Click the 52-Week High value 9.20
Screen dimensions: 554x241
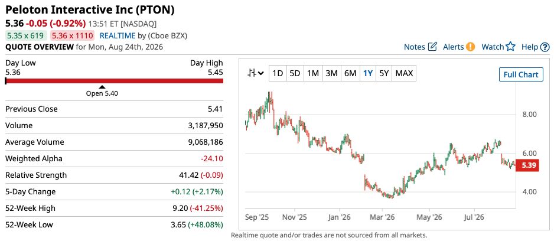click(181, 208)
